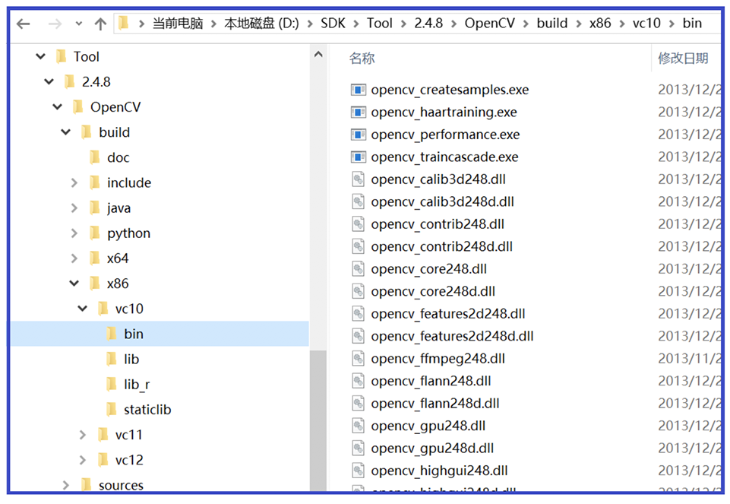Open subfolder list after OpenCV breadcrumb

tap(526, 24)
